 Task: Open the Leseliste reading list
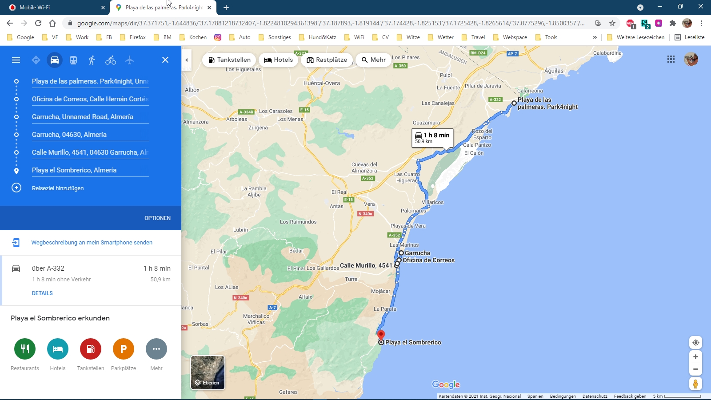(x=690, y=37)
